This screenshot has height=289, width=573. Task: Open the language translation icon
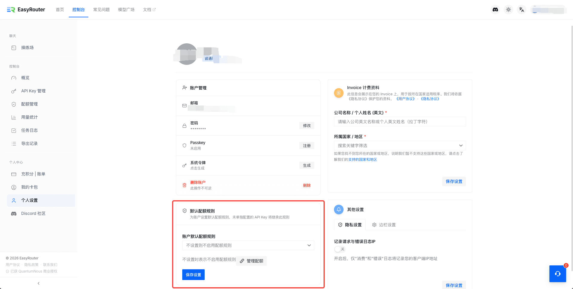[x=522, y=10]
